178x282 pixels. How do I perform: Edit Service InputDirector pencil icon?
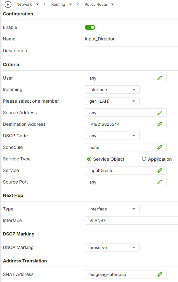tap(160, 170)
